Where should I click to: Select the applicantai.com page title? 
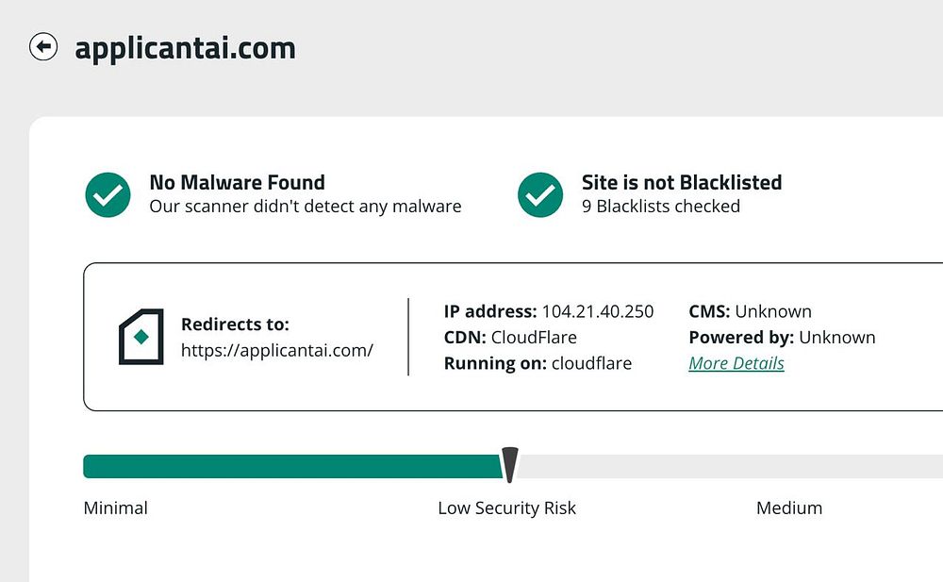(x=185, y=47)
